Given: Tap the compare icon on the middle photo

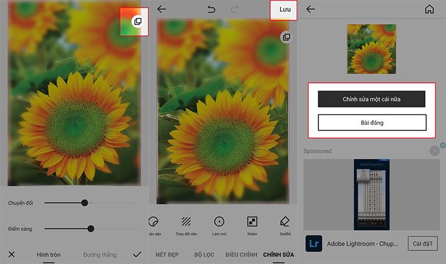Looking at the screenshot, I should click(286, 37).
